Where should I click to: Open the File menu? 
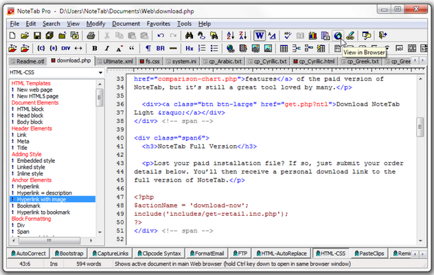pyautogui.click(x=14, y=23)
